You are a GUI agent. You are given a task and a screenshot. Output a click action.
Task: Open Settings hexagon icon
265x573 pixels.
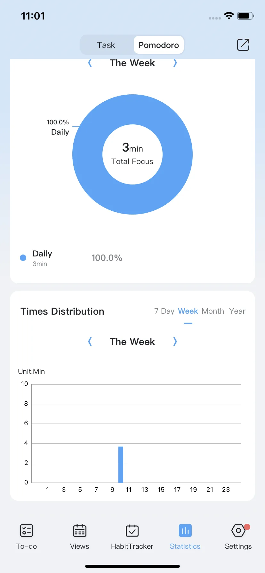(238, 530)
